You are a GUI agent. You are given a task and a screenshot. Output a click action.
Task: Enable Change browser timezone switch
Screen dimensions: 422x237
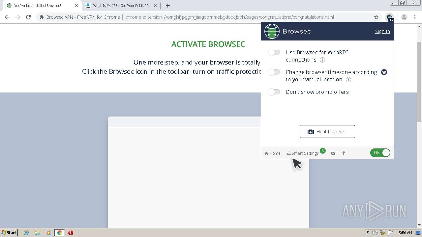tap(274, 72)
